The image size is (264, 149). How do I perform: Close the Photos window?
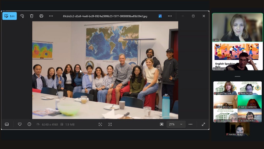(x=204, y=16)
